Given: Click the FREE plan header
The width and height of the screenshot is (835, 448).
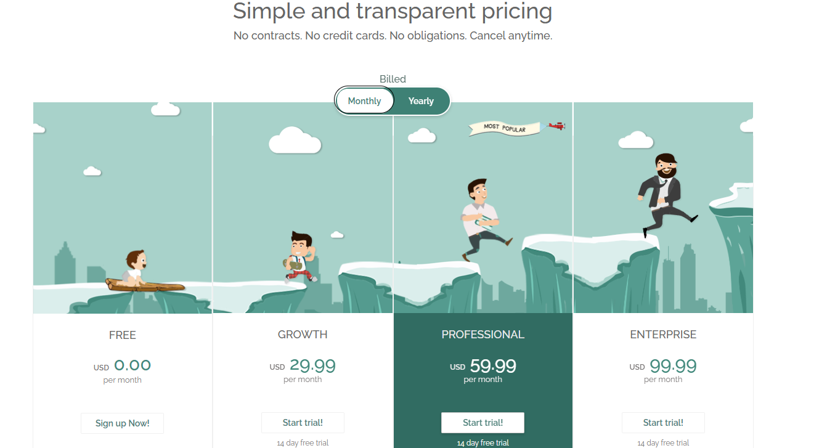Looking at the screenshot, I should (x=122, y=335).
